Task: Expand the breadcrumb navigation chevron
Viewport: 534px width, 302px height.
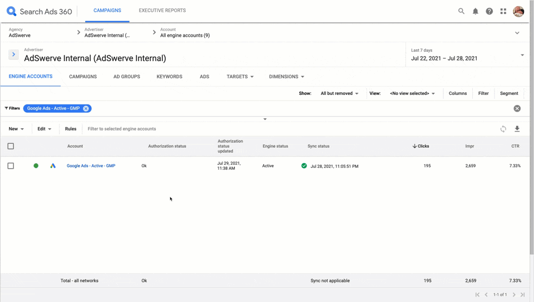Action: [x=517, y=33]
